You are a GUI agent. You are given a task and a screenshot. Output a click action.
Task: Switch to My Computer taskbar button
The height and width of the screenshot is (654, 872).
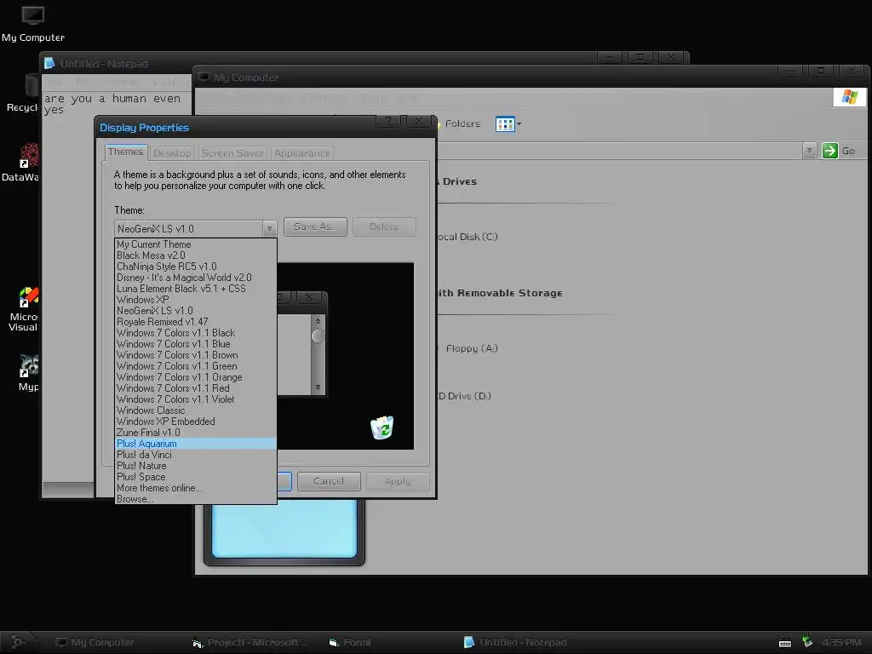pyautogui.click(x=95, y=642)
